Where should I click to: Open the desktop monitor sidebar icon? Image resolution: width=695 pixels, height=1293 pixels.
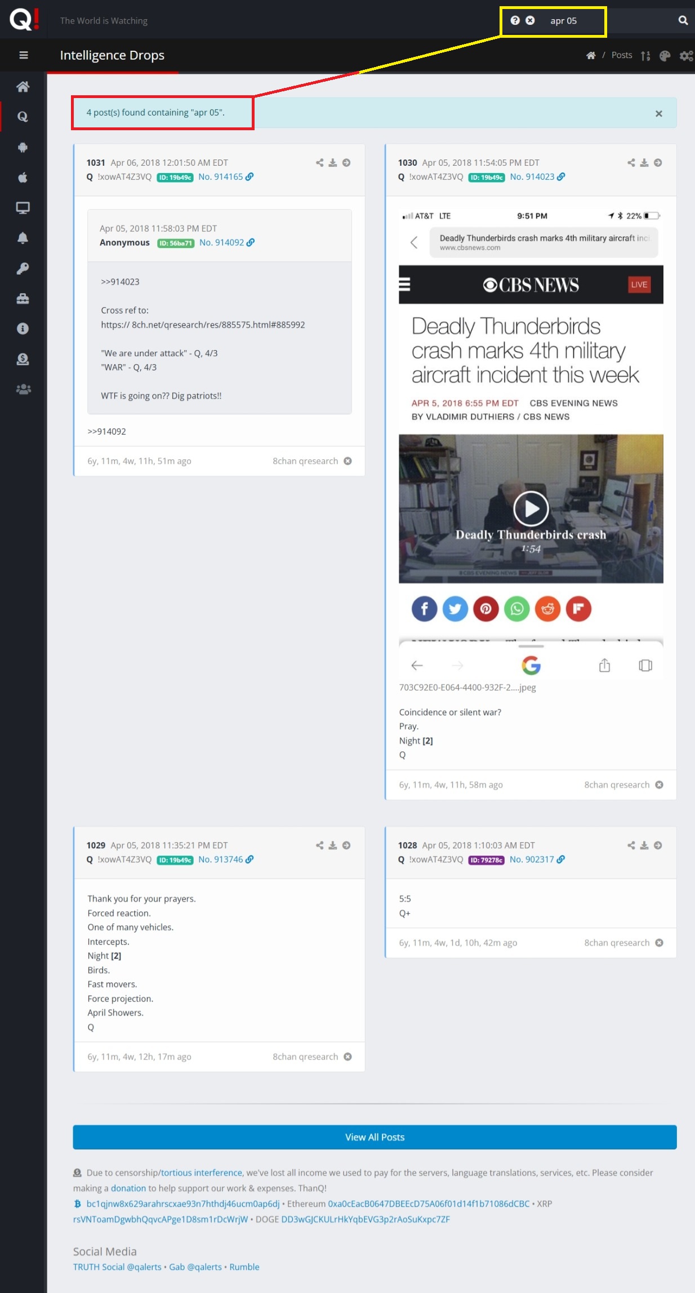(23, 208)
